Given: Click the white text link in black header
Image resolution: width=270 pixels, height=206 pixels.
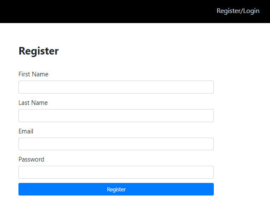Looking at the screenshot, I should click(238, 11).
